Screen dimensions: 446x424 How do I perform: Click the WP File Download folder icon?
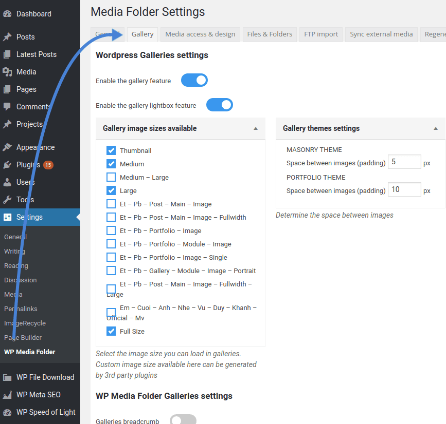(7, 377)
